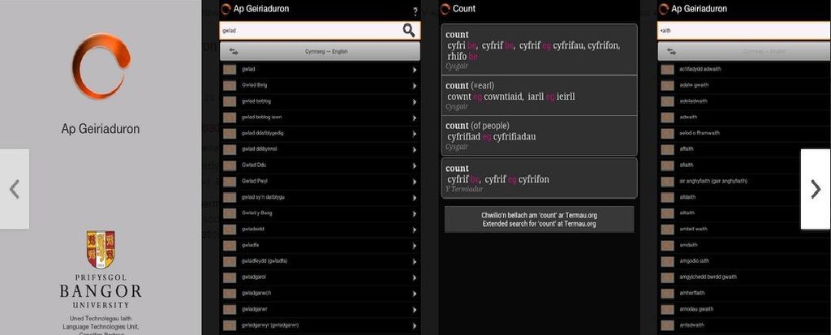Click brown square icon beside adeiladwaith

click(668, 101)
